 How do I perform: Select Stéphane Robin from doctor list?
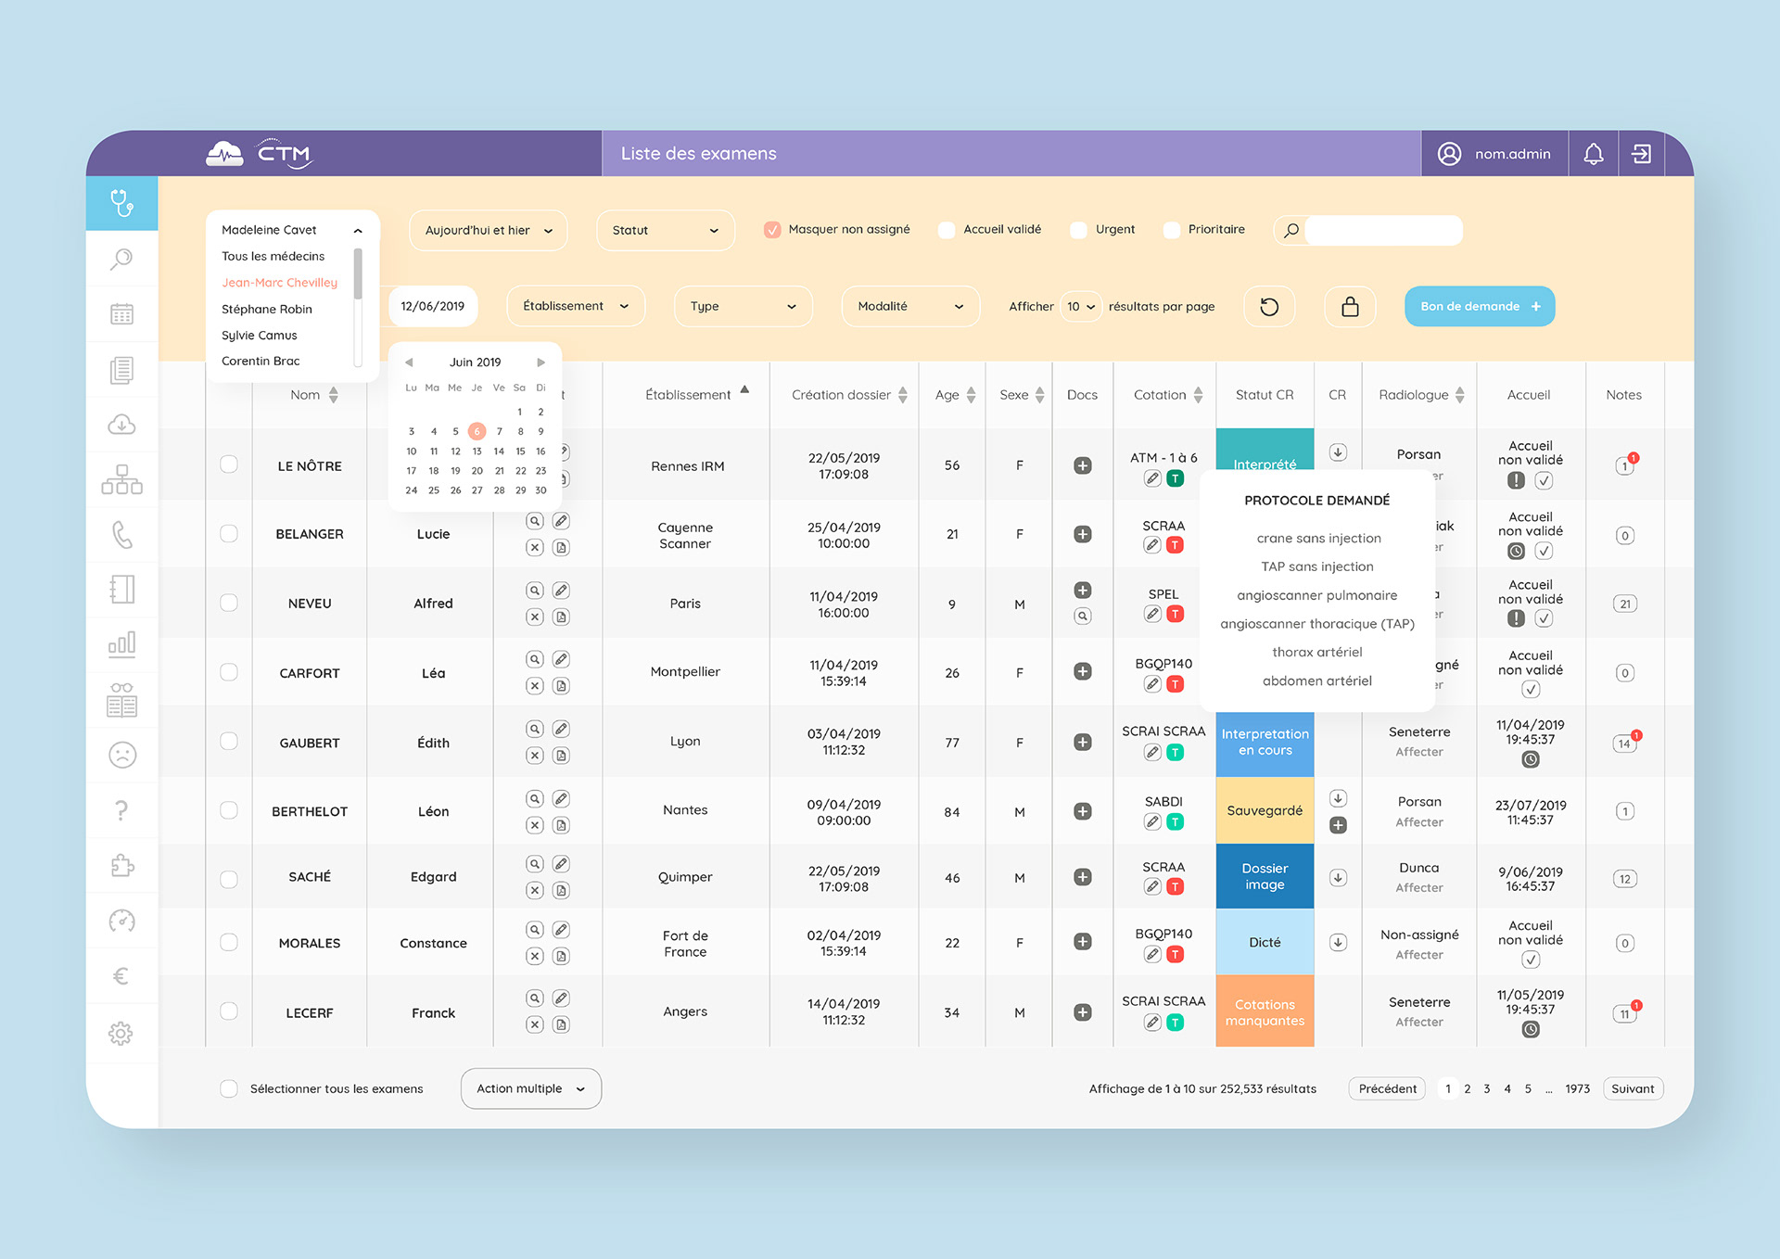pos(267,309)
